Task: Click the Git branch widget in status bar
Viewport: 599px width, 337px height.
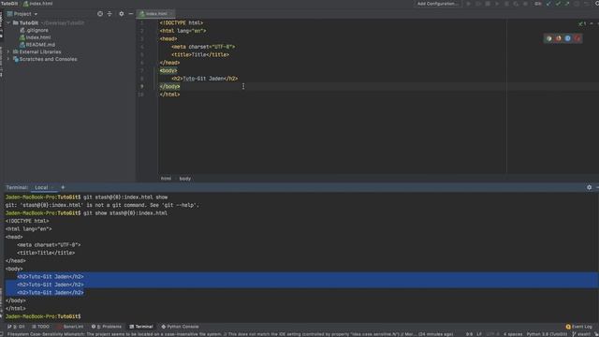Action: pyautogui.click(x=582, y=334)
